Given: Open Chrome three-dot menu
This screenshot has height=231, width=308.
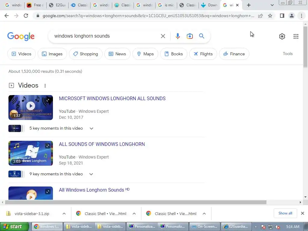Looking at the screenshot, I should [301, 16].
